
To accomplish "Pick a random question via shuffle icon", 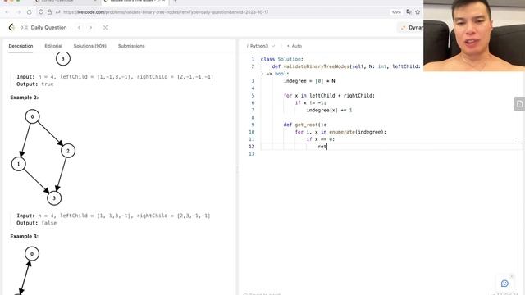I will tap(106, 27).
